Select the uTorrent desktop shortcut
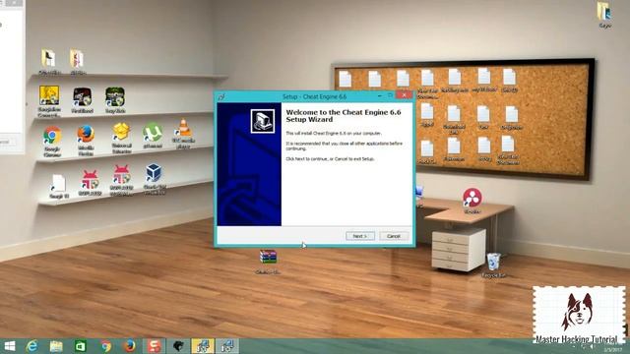 pyautogui.click(x=153, y=136)
